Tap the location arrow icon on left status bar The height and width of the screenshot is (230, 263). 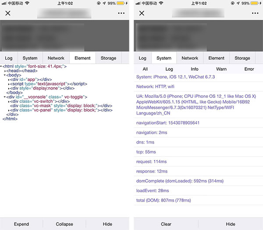(104, 3)
